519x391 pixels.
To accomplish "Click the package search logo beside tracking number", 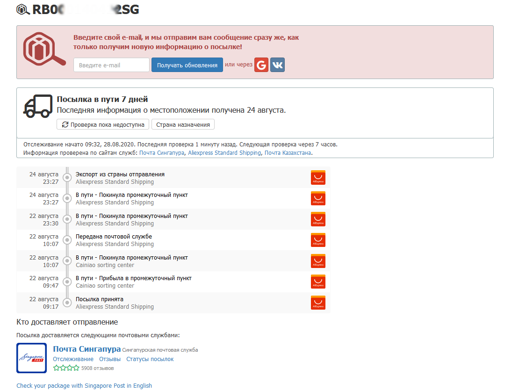I will pyautogui.click(x=22, y=9).
